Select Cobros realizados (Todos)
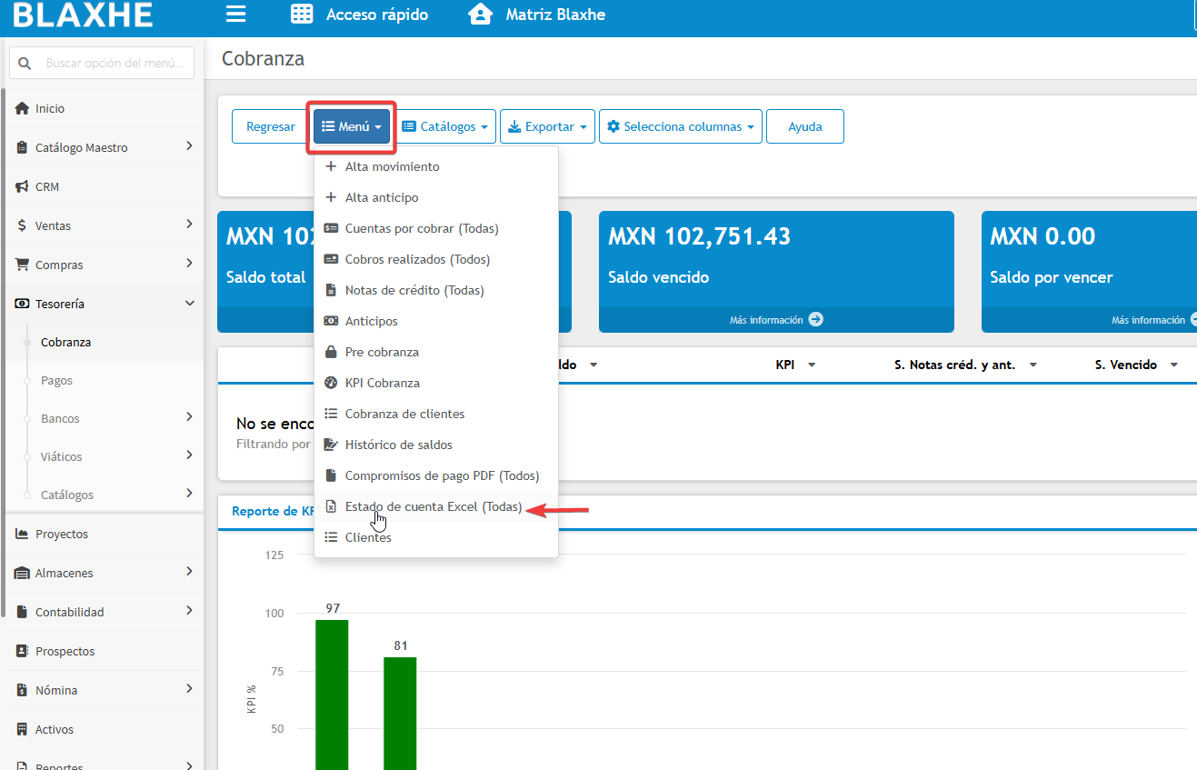Viewport: 1197px width, 770px height. [x=435, y=260]
